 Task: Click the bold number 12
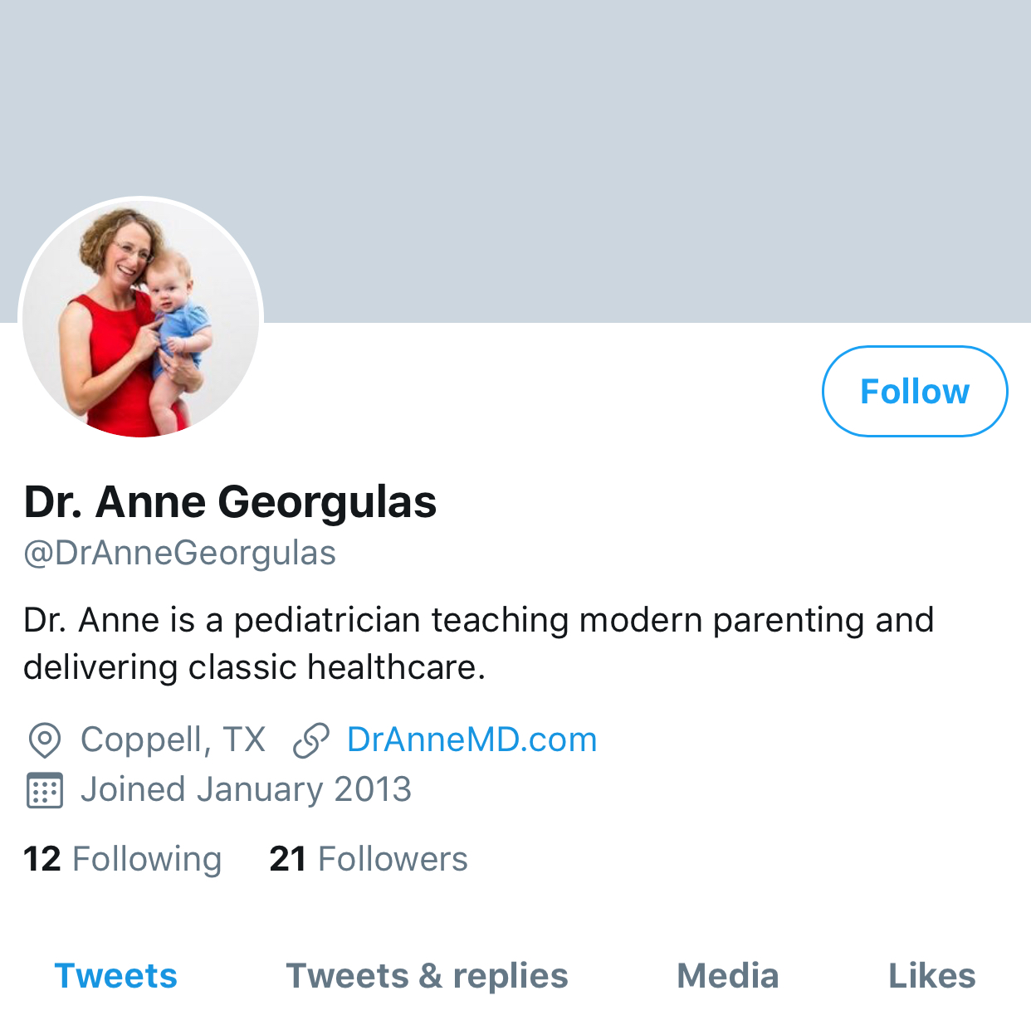point(42,859)
